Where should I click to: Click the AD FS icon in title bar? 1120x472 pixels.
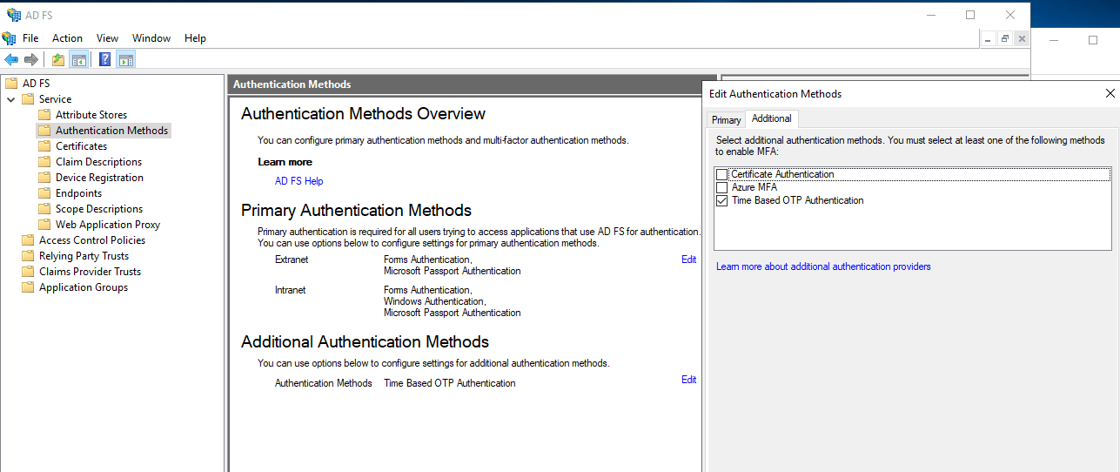tap(13, 15)
